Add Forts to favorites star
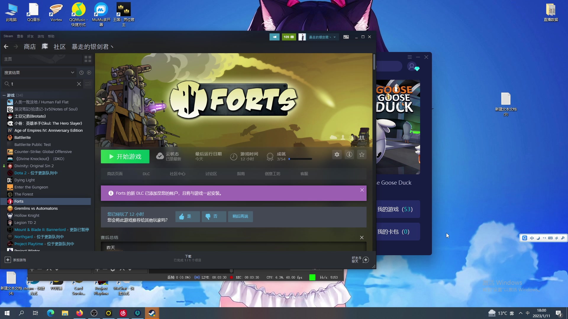The height and width of the screenshot is (319, 568). (362, 154)
